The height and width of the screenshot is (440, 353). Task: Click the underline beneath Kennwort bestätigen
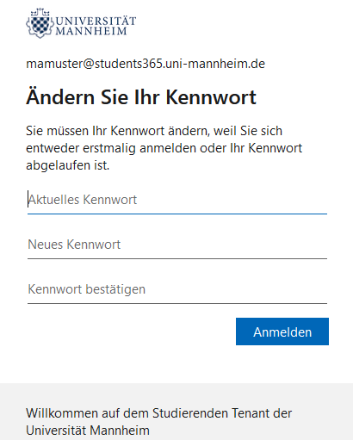177,303
